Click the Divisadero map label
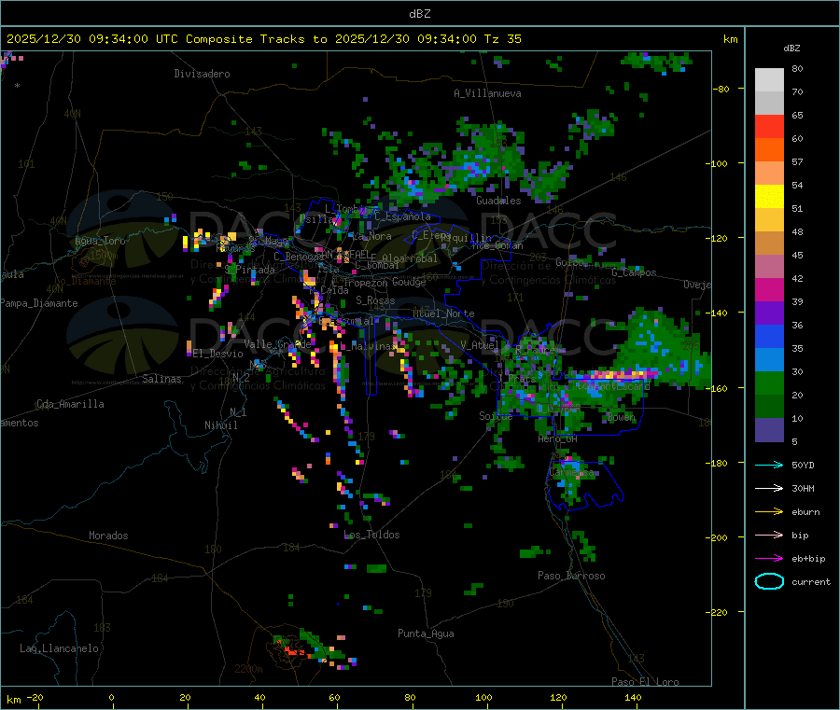The width and height of the screenshot is (840, 710). (x=202, y=74)
